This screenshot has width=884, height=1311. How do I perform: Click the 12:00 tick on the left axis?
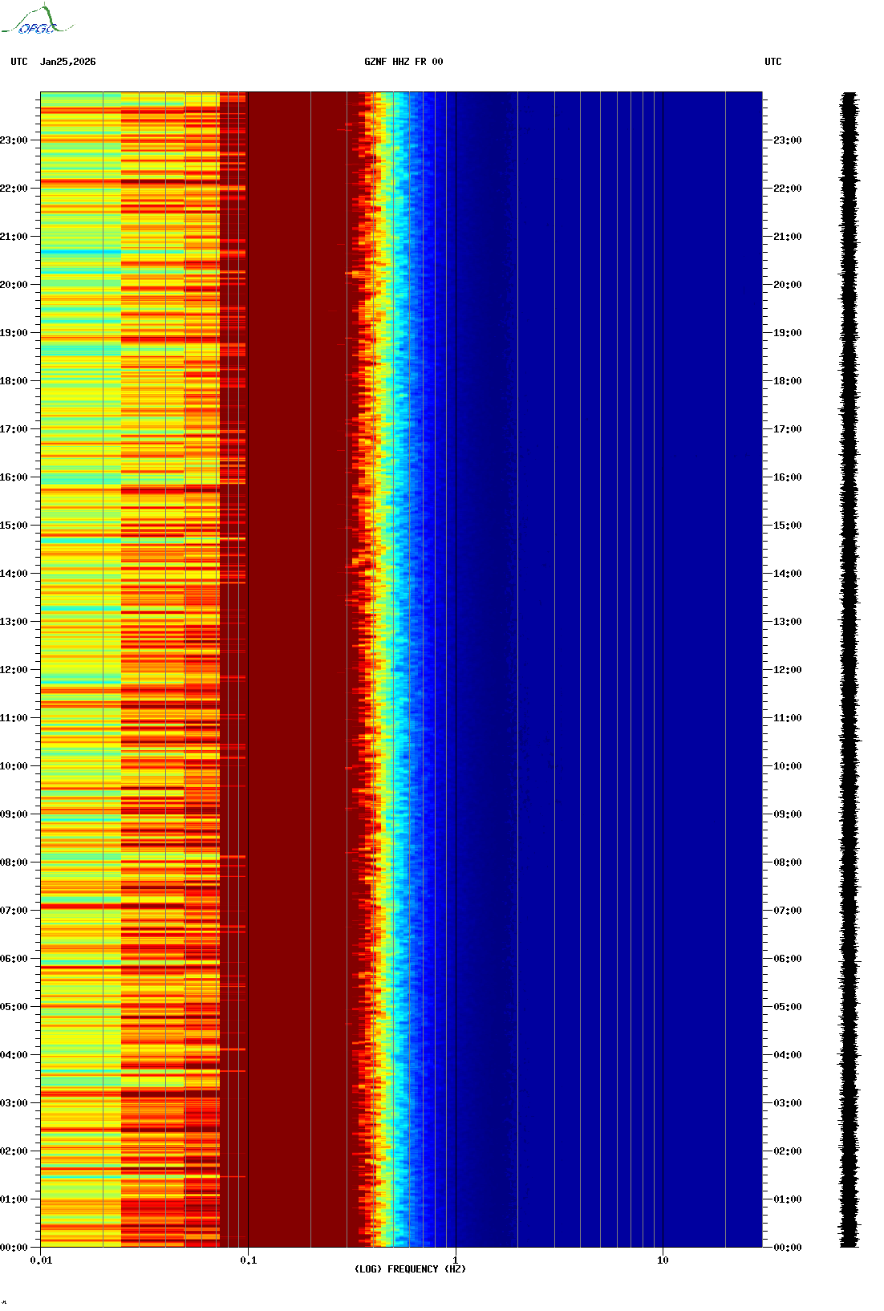[14, 670]
